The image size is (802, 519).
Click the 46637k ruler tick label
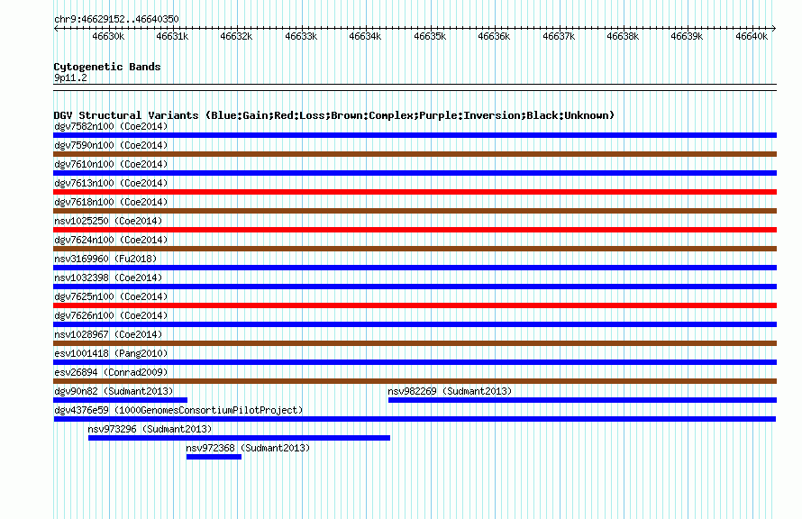pyautogui.click(x=559, y=36)
